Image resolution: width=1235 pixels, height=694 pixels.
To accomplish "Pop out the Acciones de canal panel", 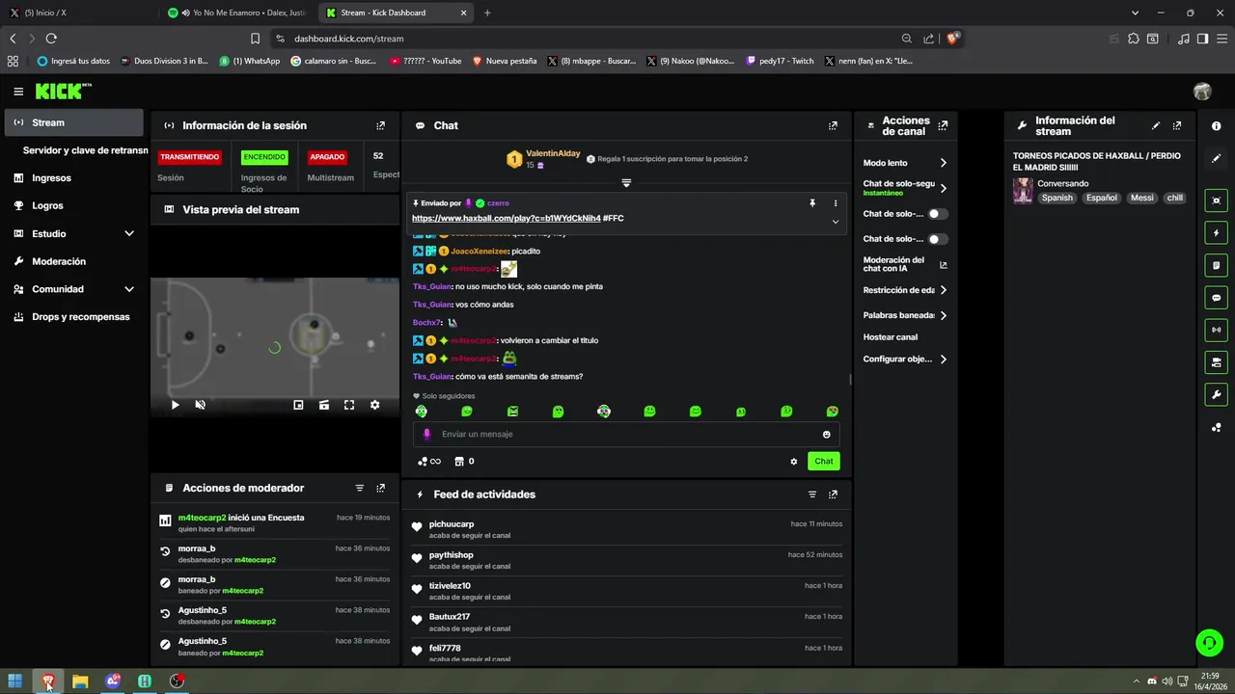I will click(x=943, y=125).
